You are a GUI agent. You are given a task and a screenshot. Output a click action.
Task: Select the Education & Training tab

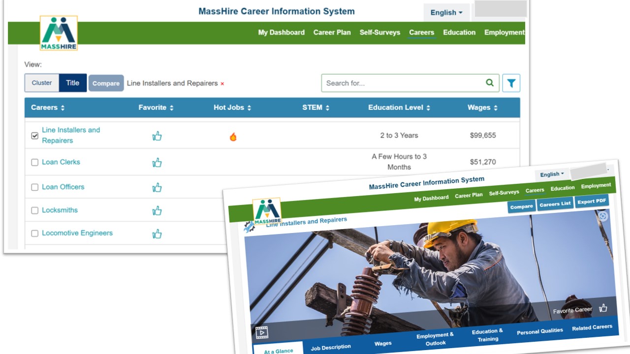tap(488, 335)
